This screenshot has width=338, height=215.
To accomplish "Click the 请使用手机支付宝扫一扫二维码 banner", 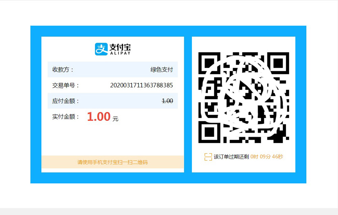I will (x=113, y=162).
